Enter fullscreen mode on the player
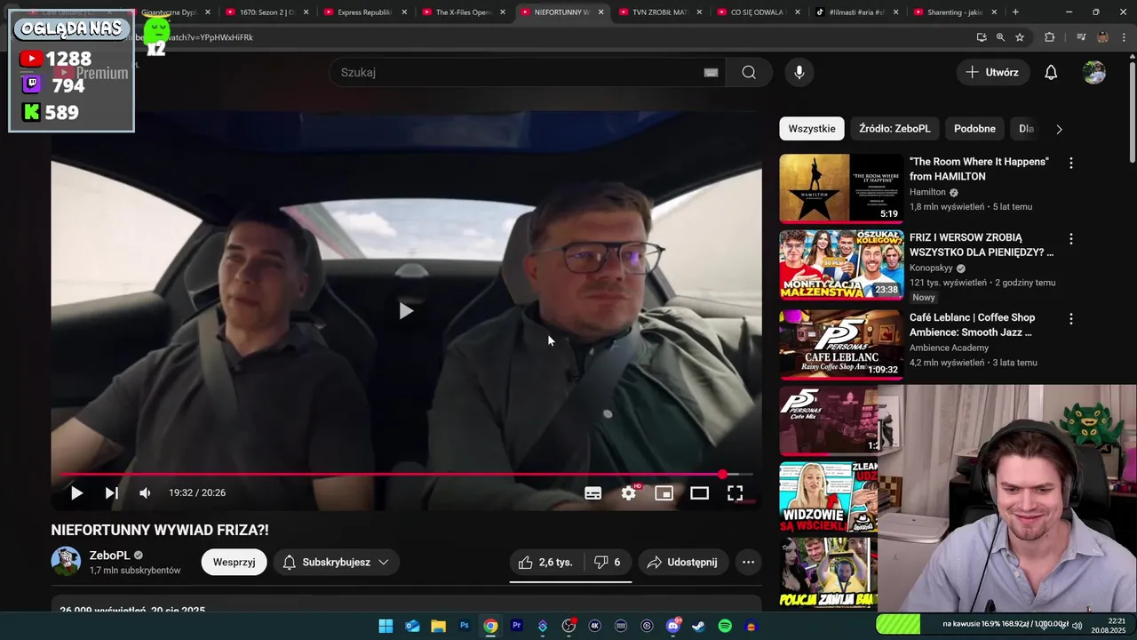Screen dimensions: 1137x640 (735, 492)
